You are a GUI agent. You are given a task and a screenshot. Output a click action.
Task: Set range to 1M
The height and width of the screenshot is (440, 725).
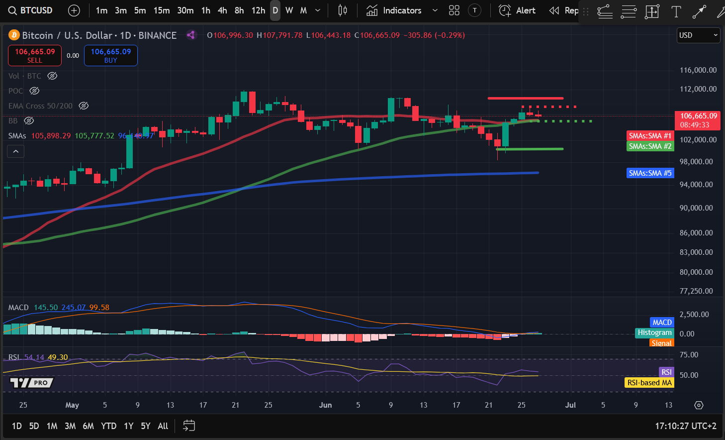point(52,426)
